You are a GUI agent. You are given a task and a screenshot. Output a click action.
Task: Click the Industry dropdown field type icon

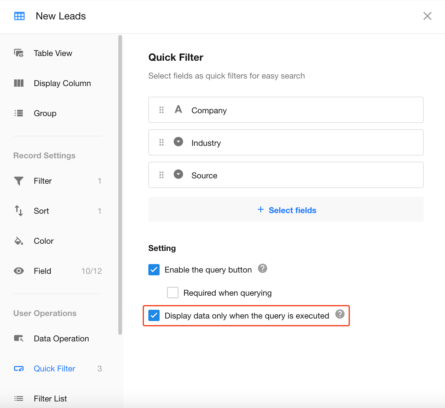click(x=178, y=142)
